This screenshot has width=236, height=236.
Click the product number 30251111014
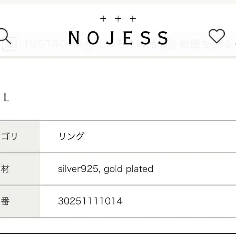pos(90,201)
